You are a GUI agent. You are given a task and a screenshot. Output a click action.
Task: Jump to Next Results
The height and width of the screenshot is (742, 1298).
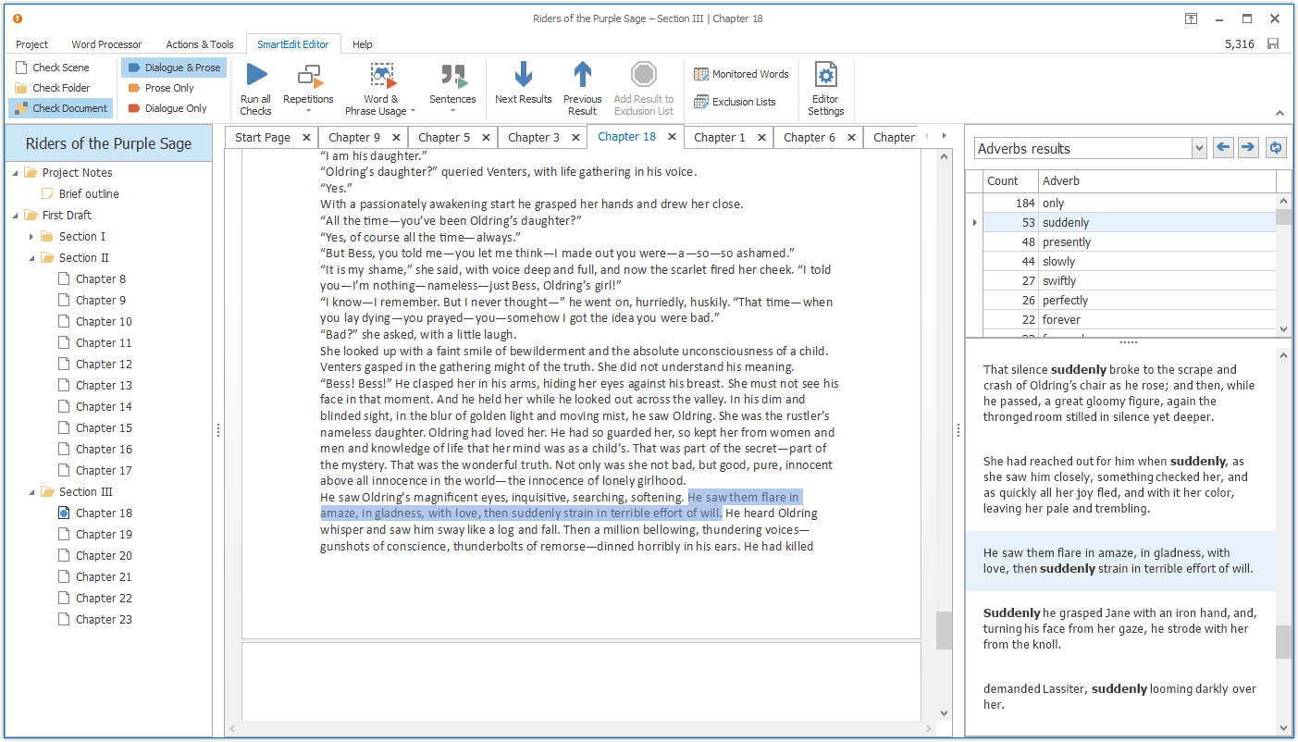(x=524, y=88)
